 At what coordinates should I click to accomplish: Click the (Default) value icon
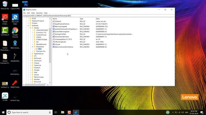[x=54, y=21]
